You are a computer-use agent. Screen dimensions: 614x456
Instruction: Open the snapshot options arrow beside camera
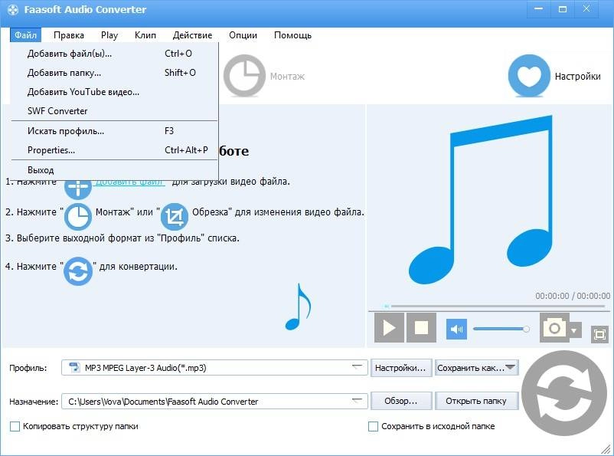[x=574, y=330]
